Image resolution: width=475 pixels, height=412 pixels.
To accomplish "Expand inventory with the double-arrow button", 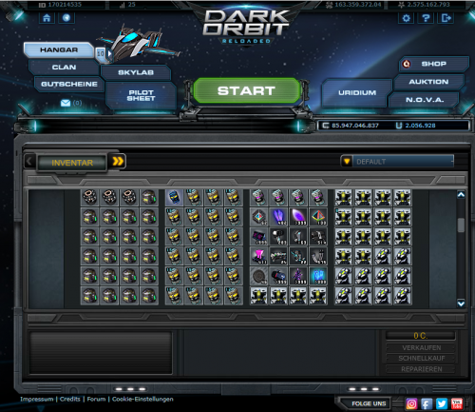I will coord(118,162).
